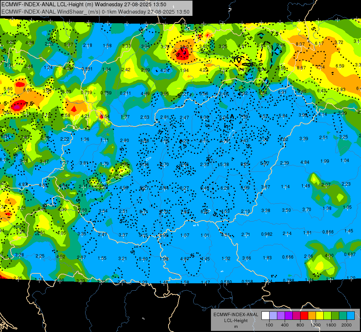The height and width of the screenshot is (332, 361).
Task: Click the wind shear value 2.06
Action: tap(309, 256)
